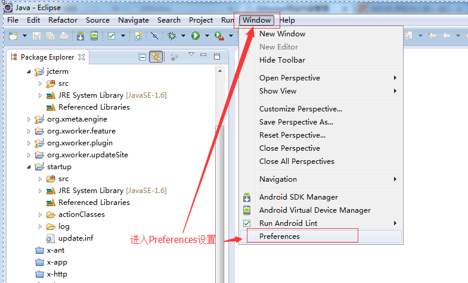The image size is (468, 283).
Task: Open the File menu
Action: [x=13, y=20]
